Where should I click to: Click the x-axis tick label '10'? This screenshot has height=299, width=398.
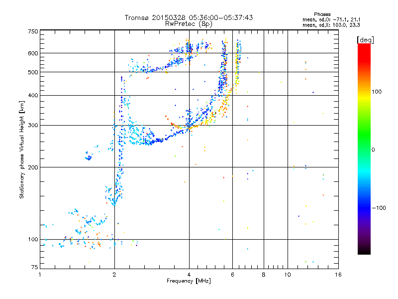tap(288, 275)
